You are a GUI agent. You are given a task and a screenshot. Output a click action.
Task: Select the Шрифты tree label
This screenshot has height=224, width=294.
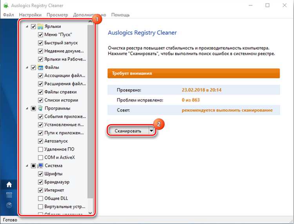click(53, 174)
